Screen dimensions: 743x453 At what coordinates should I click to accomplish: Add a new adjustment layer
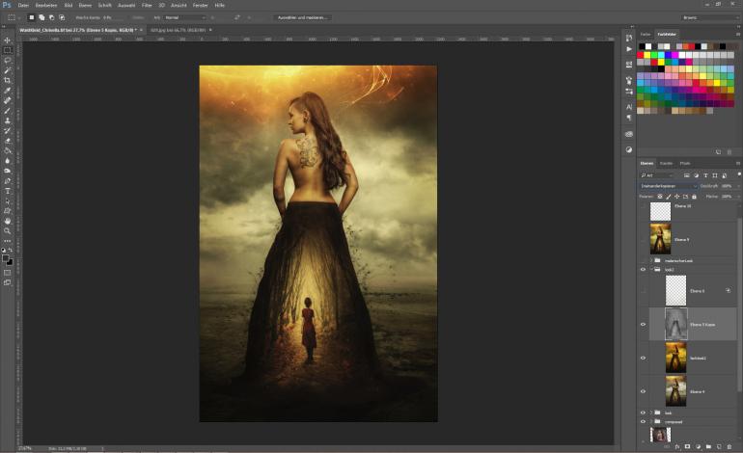click(x=698, y=446)
